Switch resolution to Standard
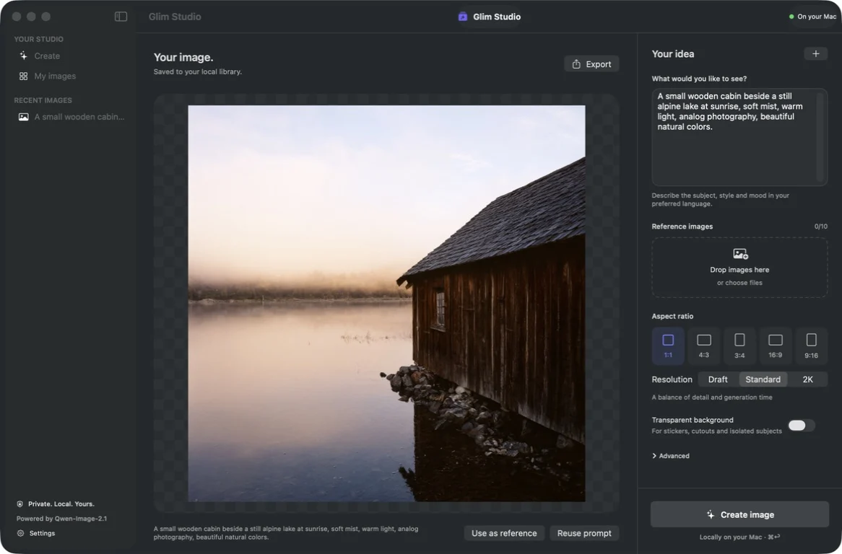 point(763,379)
